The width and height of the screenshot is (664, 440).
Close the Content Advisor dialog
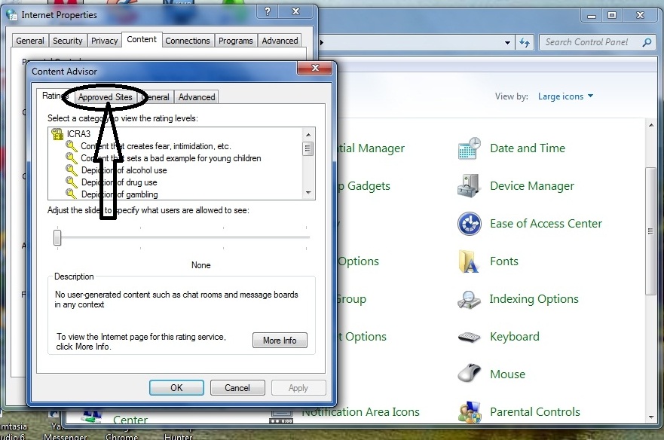314,68
